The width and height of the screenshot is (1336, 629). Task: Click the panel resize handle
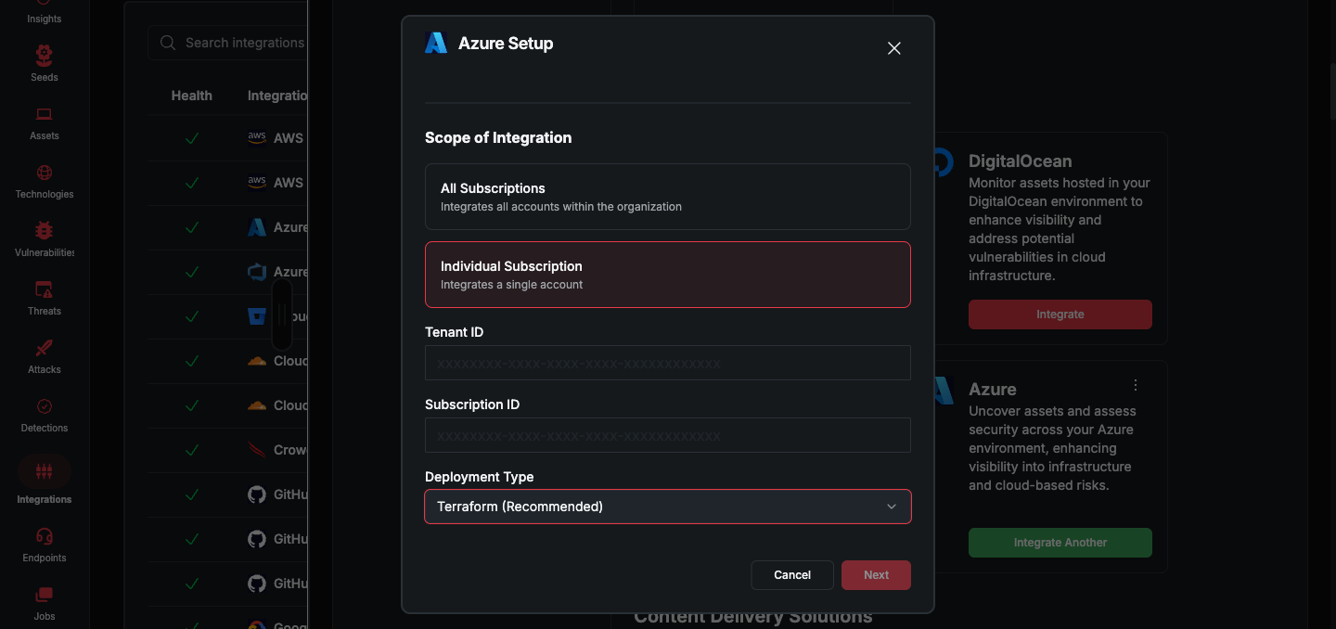pos(282,315)
